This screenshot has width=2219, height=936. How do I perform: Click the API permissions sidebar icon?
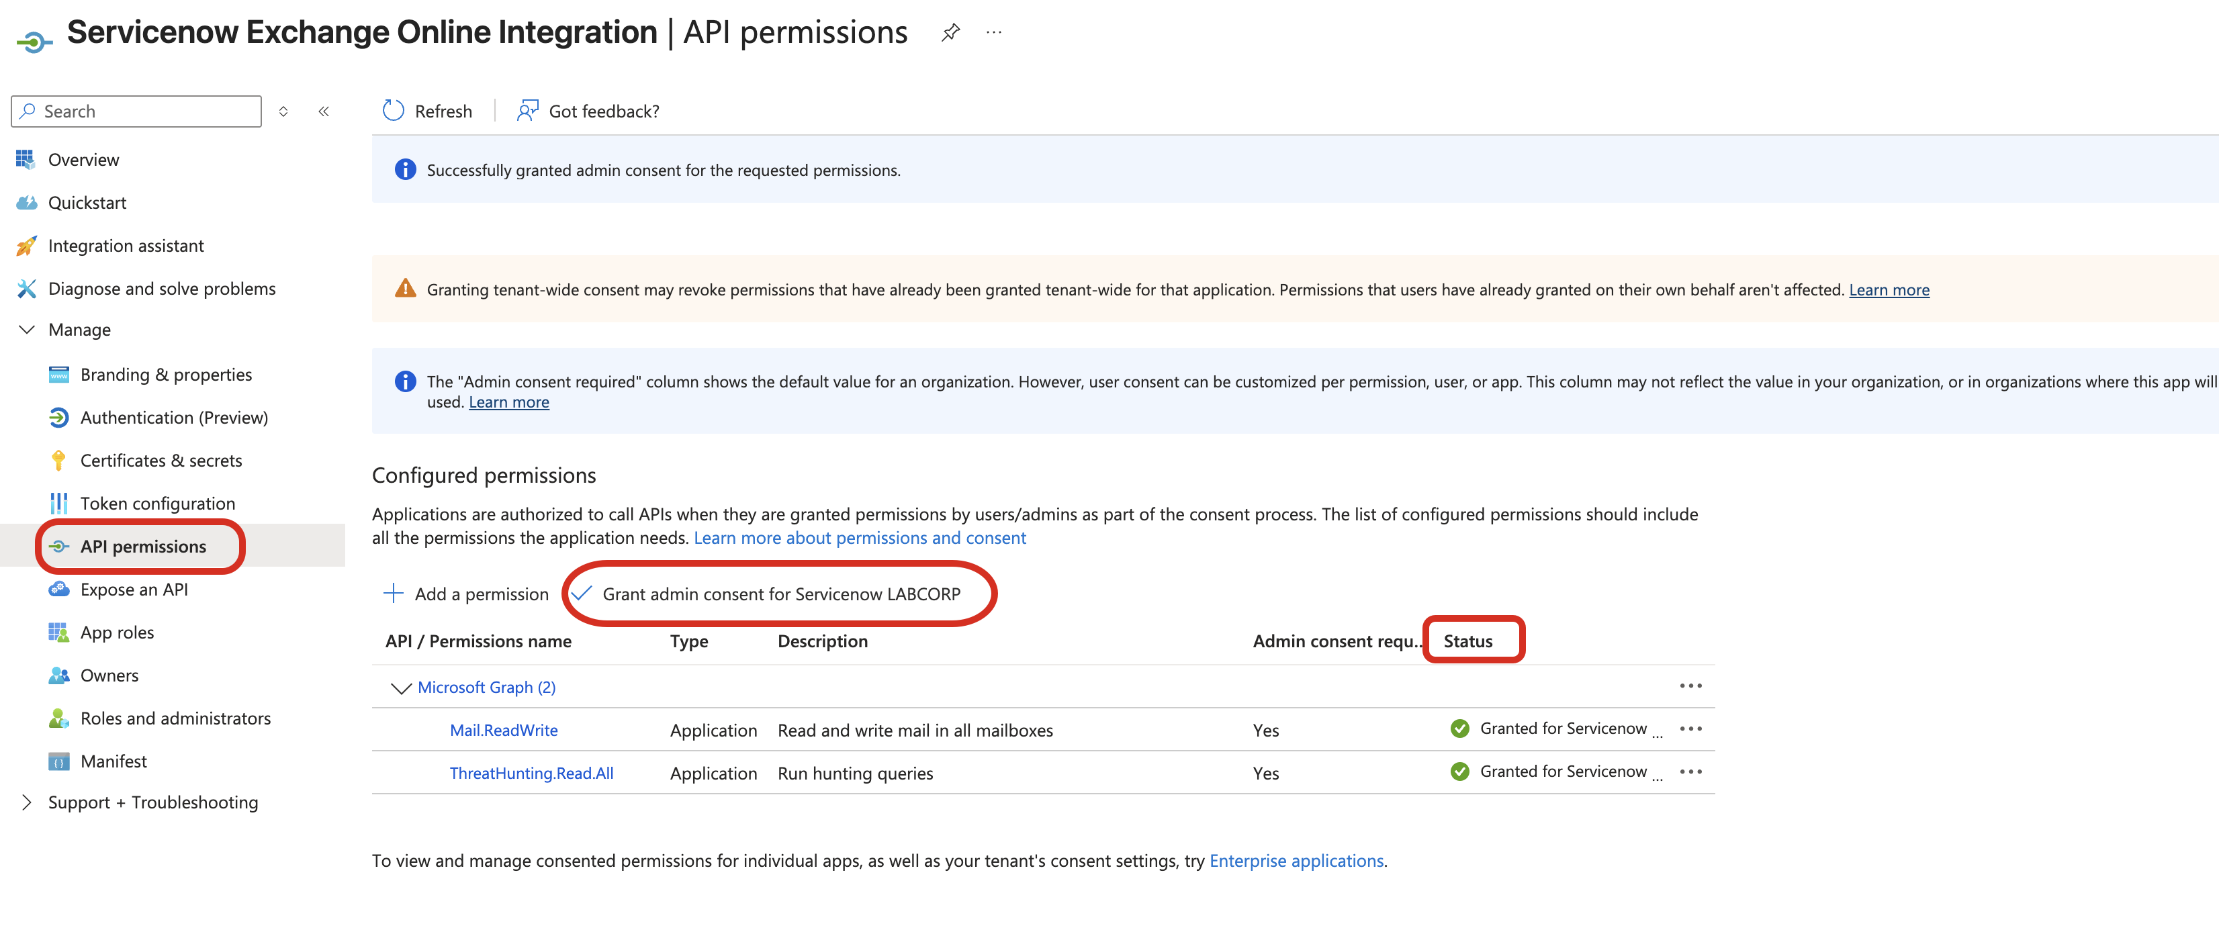[x=58, y=547]
